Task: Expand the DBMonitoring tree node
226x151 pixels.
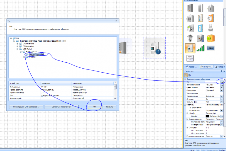Action: pos(18,46)
